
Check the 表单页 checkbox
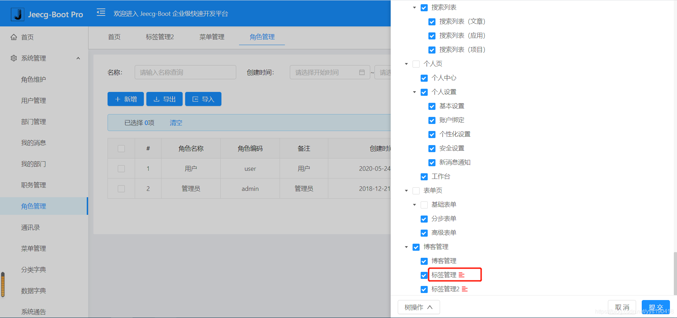coord(416,191)
